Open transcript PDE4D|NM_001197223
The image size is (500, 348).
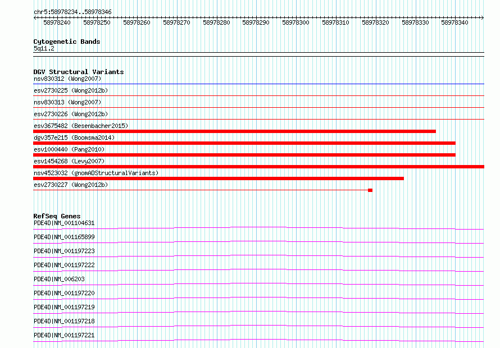(x=64, y=251)
